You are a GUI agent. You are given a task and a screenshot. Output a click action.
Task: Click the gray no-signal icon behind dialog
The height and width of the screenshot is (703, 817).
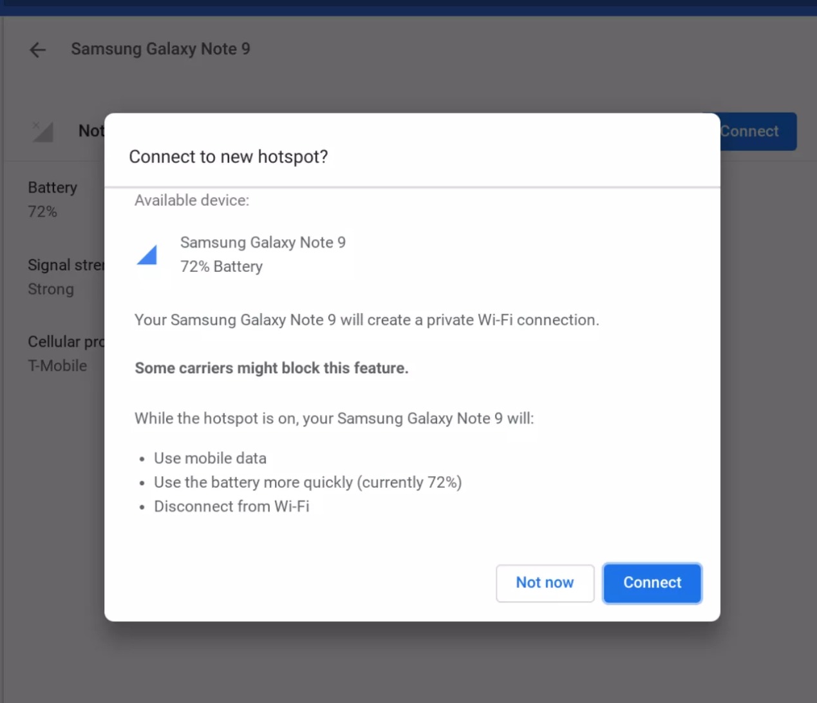[42, 131]
